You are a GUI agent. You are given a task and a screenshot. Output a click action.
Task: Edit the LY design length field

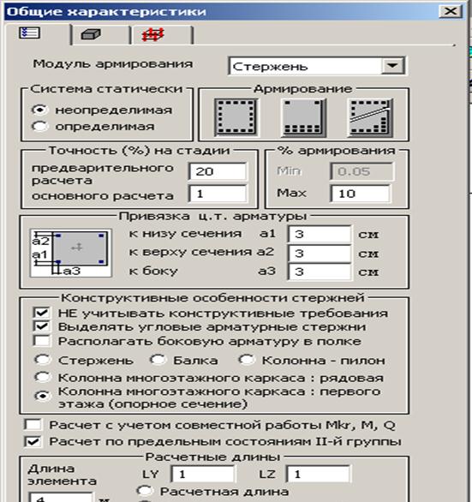(203, 474)
